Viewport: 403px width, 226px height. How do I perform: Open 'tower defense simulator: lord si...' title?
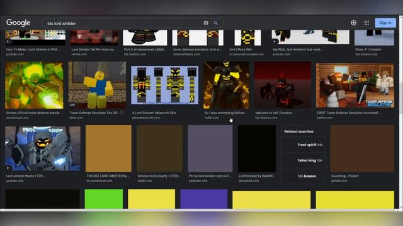click(x=197, y=50)
